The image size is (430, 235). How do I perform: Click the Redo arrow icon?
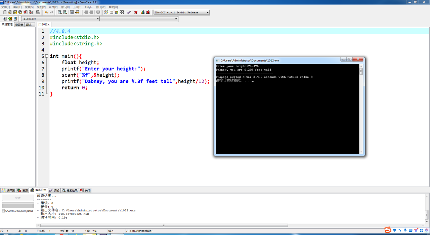pos(51,12)
